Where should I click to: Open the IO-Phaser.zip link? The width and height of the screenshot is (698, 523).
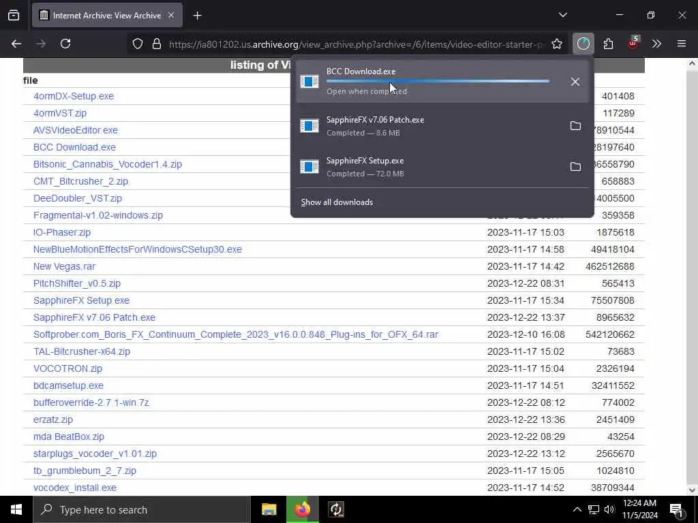[x=62, y=233]
